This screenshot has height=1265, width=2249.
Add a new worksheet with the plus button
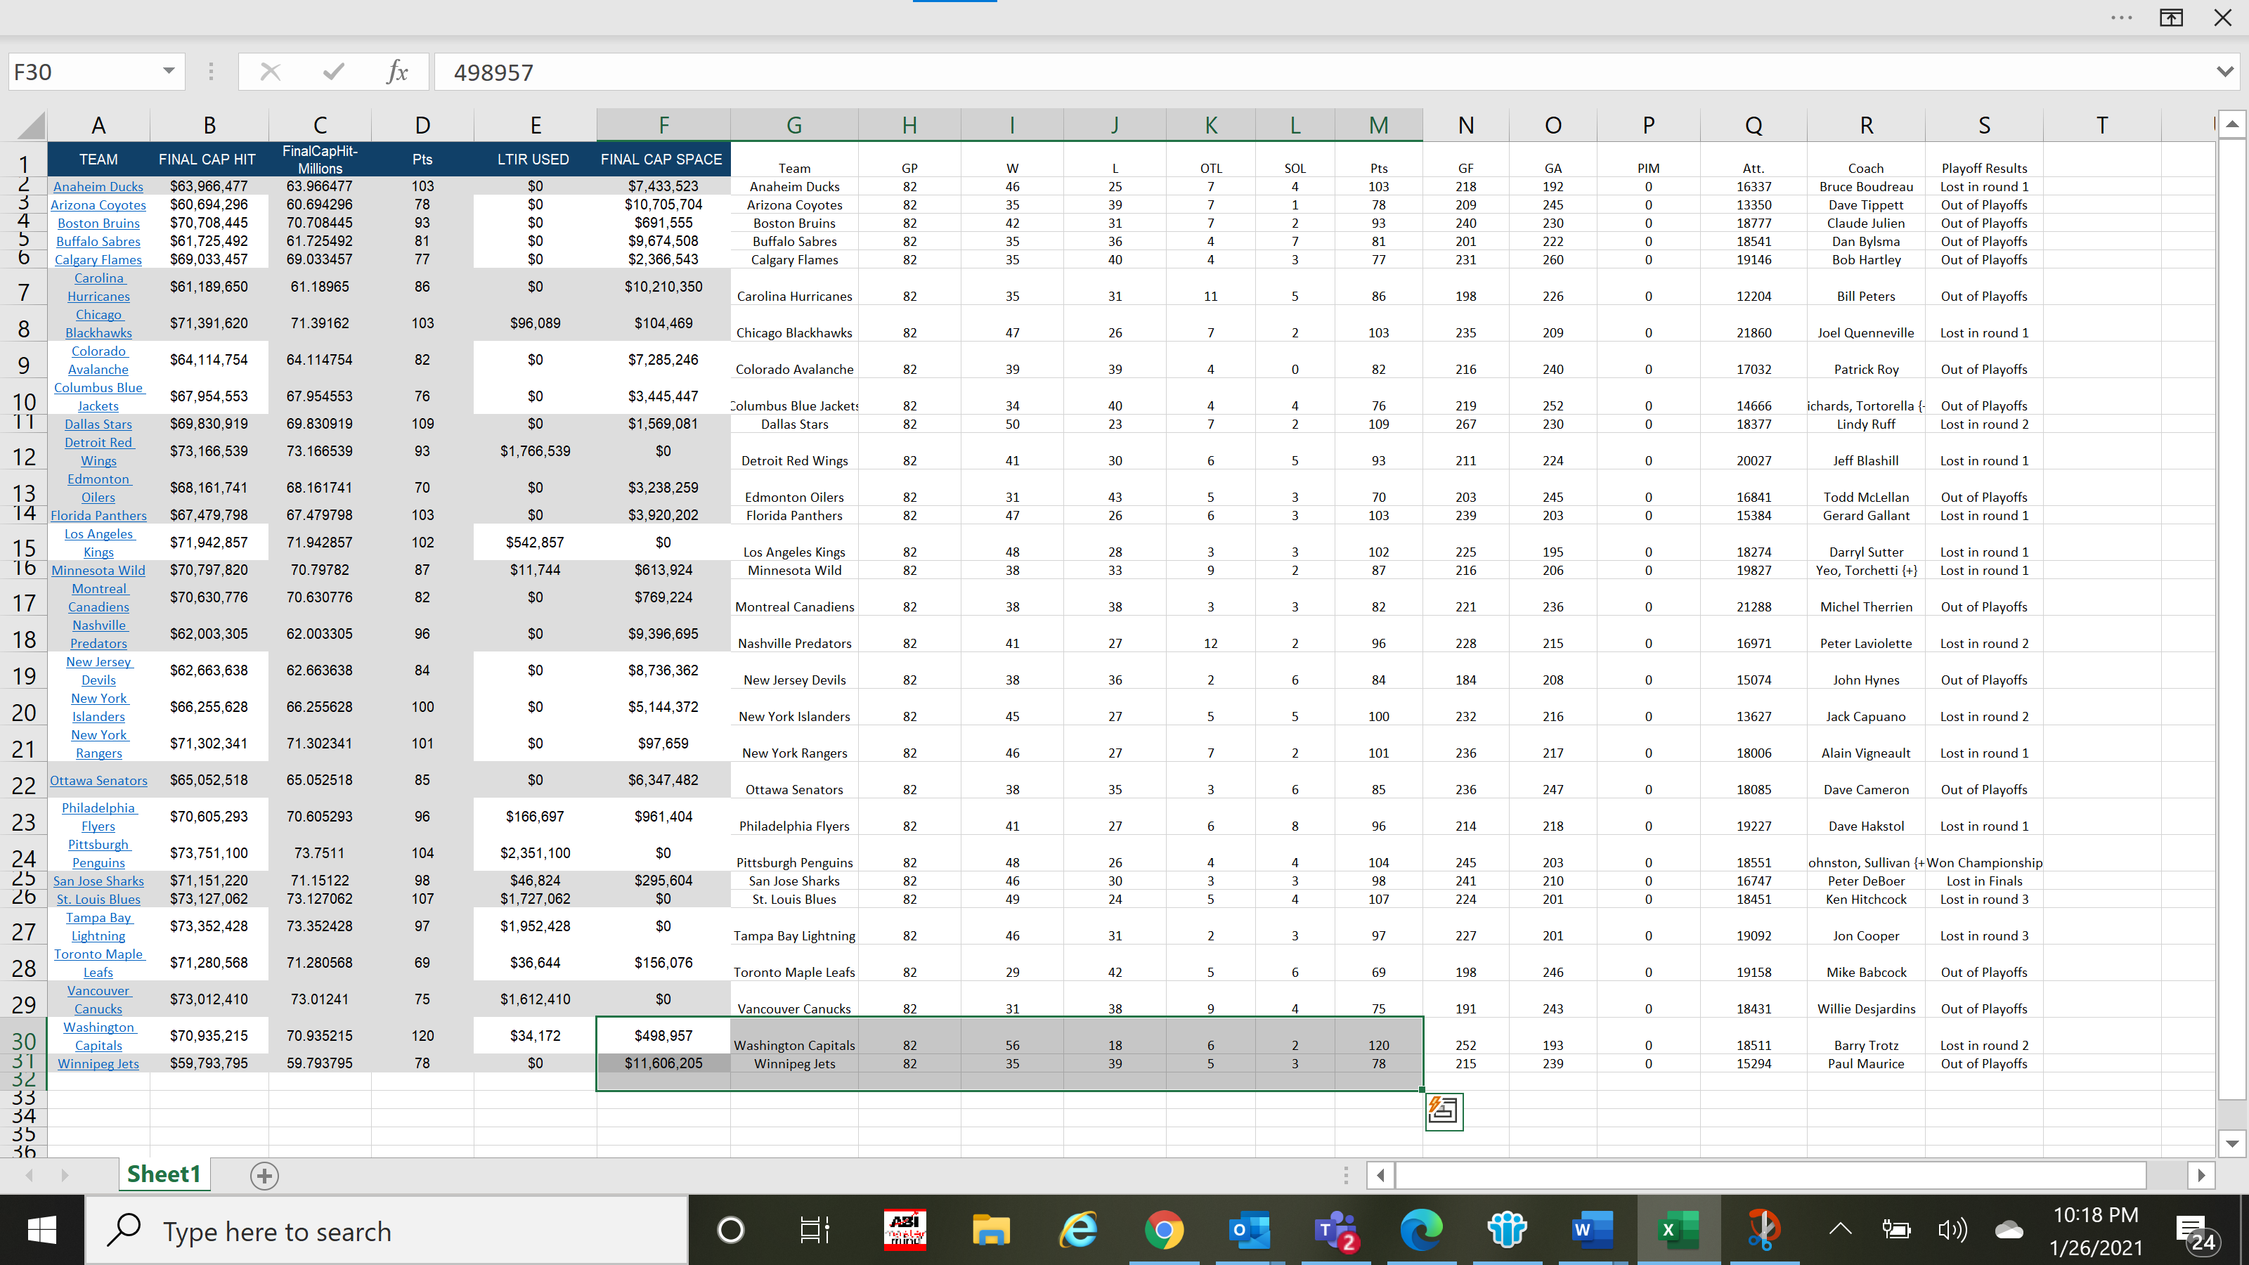pos(264,1176)
